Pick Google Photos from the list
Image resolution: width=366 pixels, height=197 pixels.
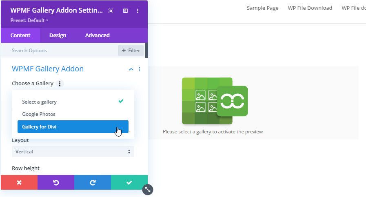tap(39, 114)
